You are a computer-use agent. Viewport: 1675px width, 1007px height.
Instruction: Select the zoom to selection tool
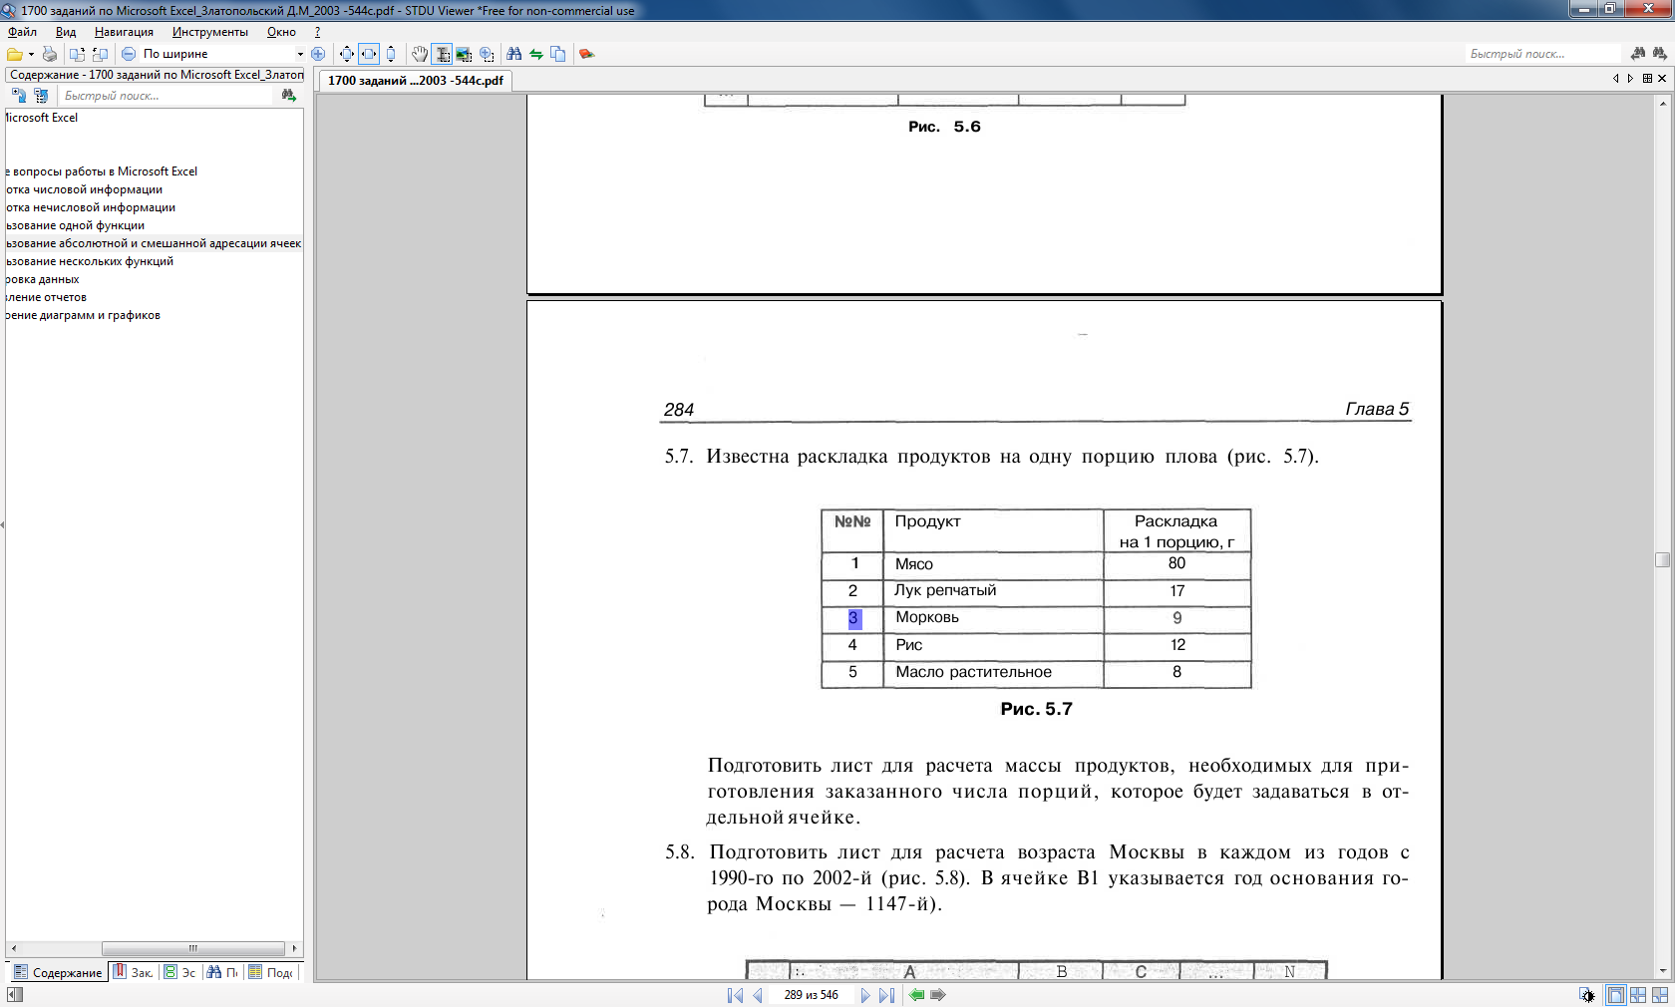pyautogui.click(x=487, y=54)
